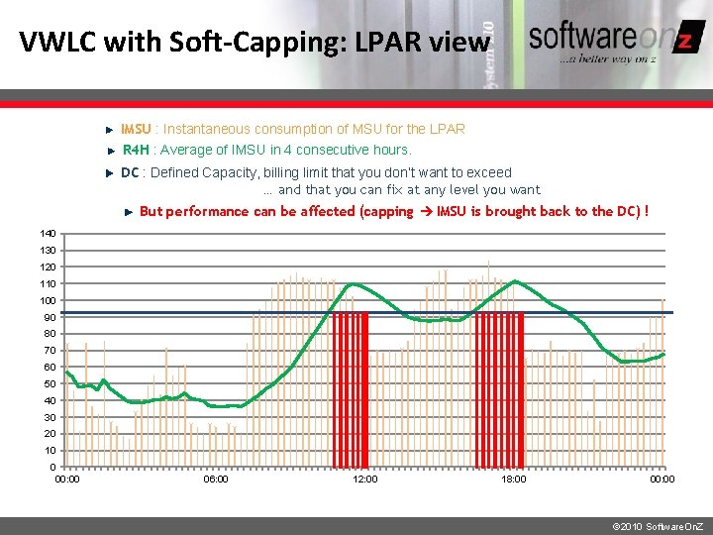Click the bullet arrow before DC
The width and height of the screenshot is (713, 535).
click(109, 173)
